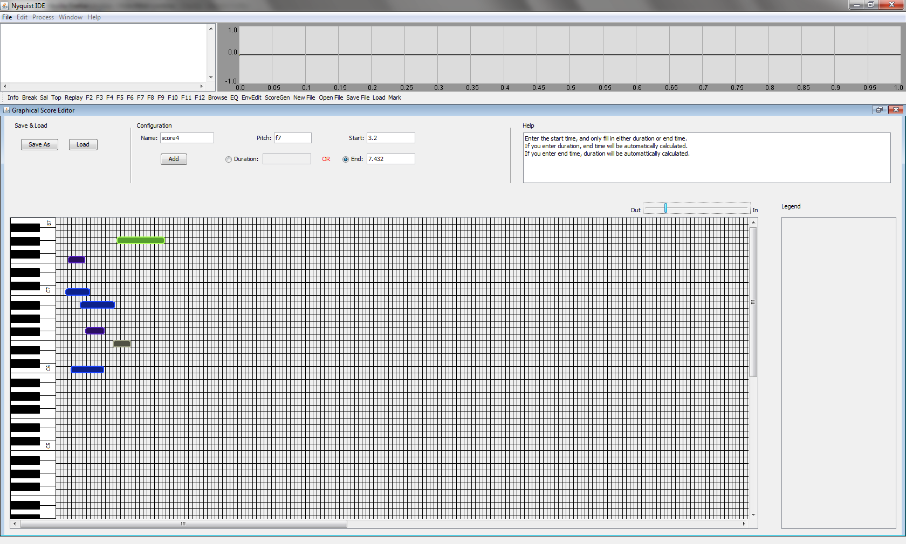Click the Replay toolbar button
The height and width of the screenshot is (544, 906).
(73, 97)
